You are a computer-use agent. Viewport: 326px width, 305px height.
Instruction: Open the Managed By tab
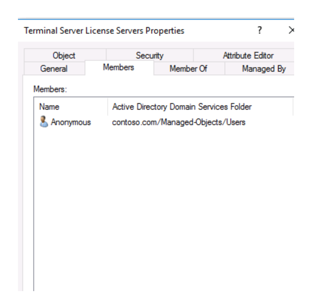coord(263,69)
